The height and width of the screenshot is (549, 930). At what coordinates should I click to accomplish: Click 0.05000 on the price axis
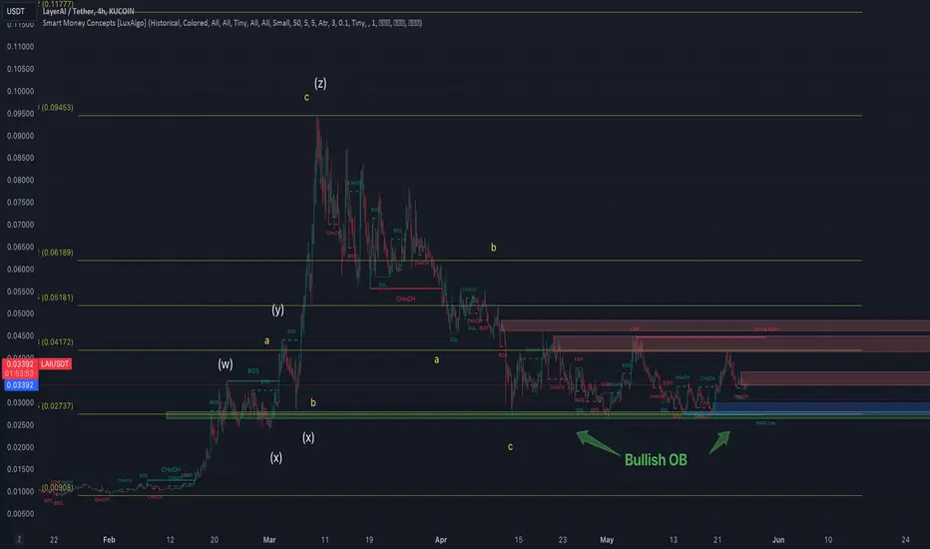click(x=20, y=313)
